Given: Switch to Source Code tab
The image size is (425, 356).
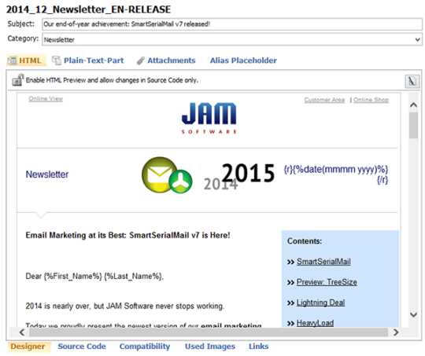Looking at the screenshot, I should tap(82, 347).
